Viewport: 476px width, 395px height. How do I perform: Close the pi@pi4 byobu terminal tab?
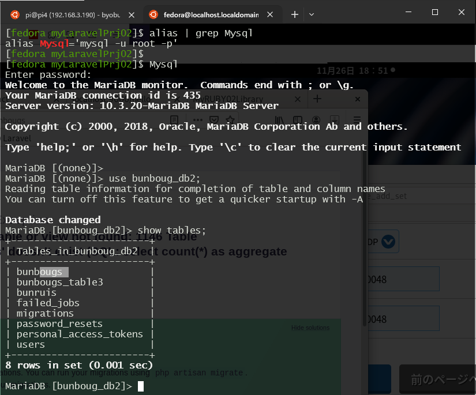[132, 15]
